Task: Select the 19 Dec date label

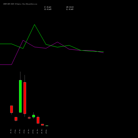Action: click(24, 131)
